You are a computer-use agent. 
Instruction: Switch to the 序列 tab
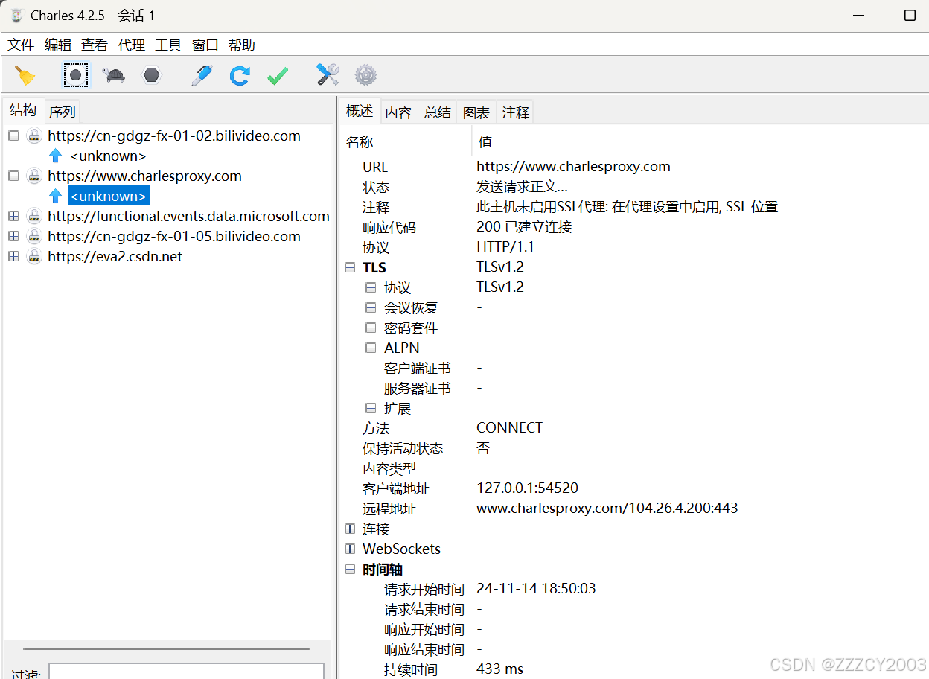click(62, 112)
